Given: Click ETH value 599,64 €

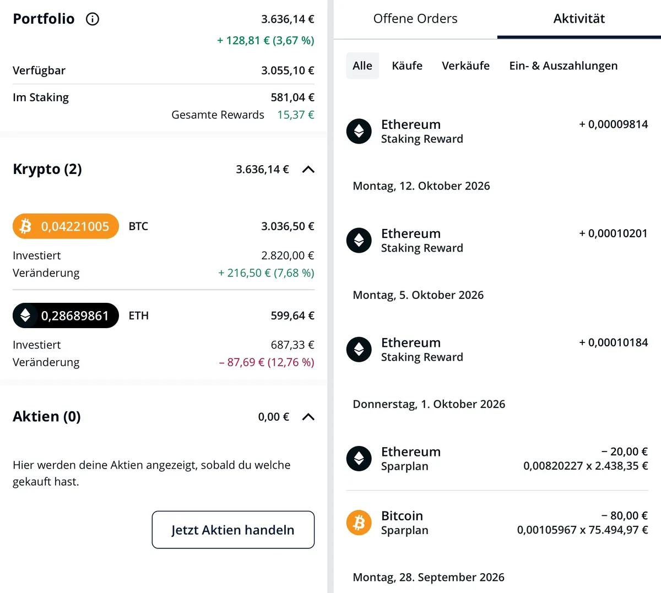Looking at the screenshot, I should click(x=292, y=315).
